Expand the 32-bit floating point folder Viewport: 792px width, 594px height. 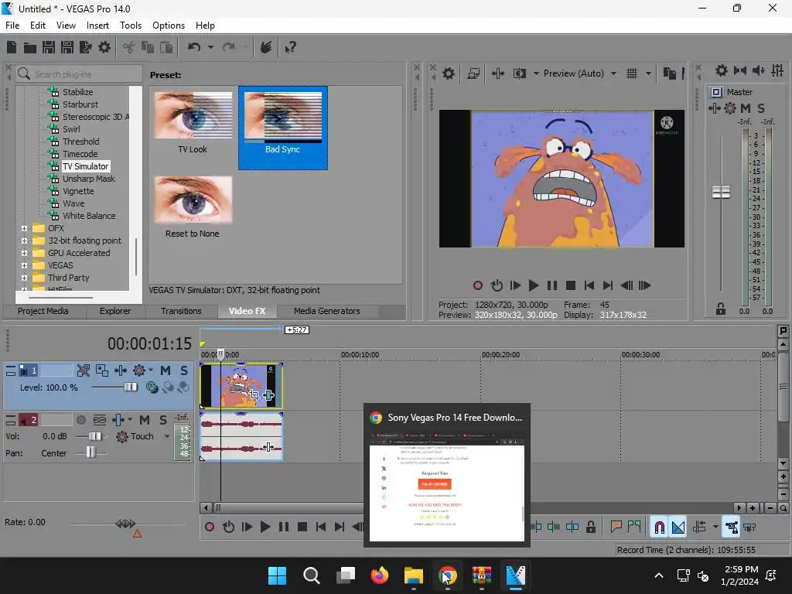point(24,241)
